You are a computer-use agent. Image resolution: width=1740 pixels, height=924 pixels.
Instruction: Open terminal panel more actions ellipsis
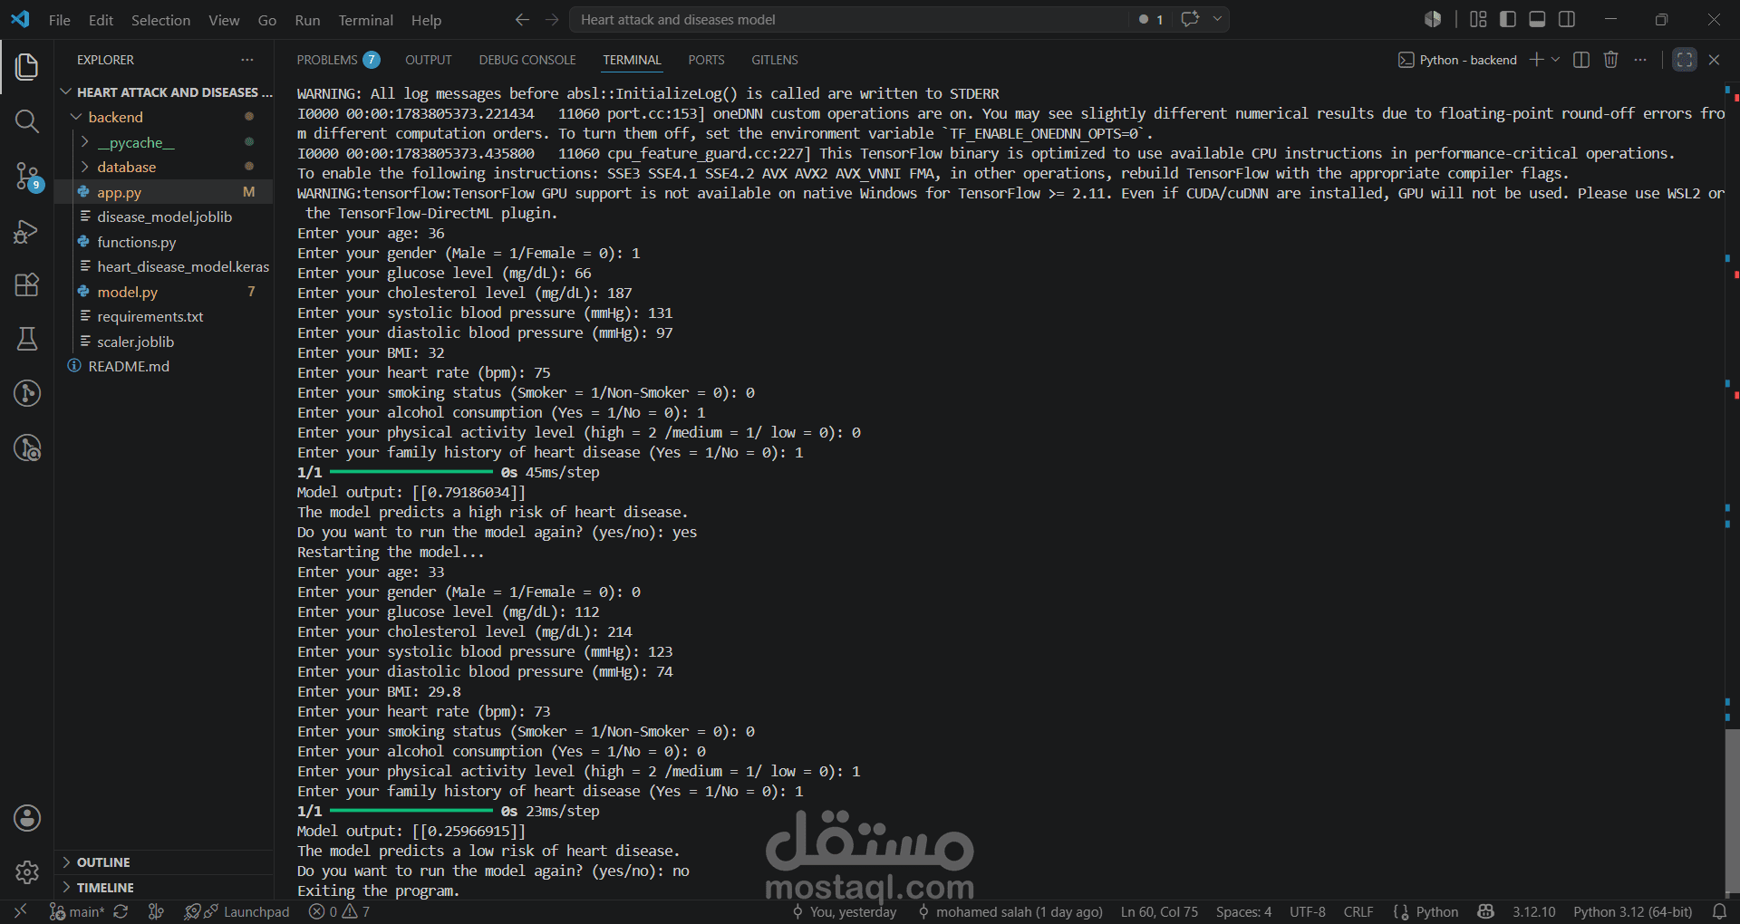pos(1640,60)
